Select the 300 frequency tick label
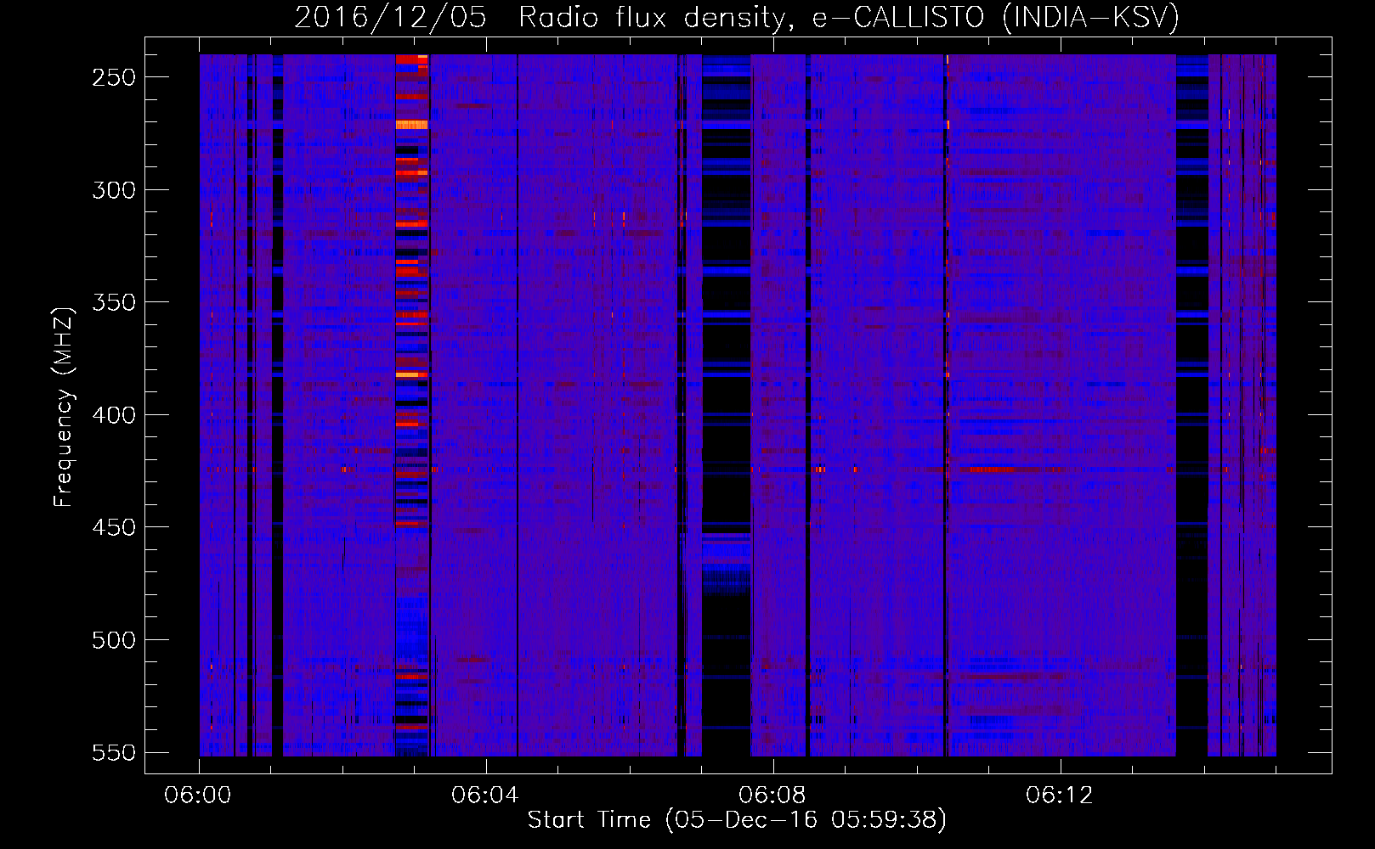This screenshot has width=1375, height=849. click(114, 190)
